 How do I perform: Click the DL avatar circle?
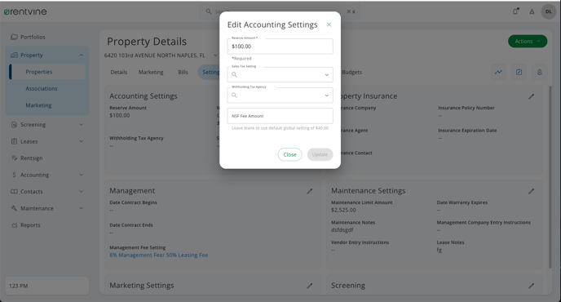pyautogui.click(x=549, y=11)
